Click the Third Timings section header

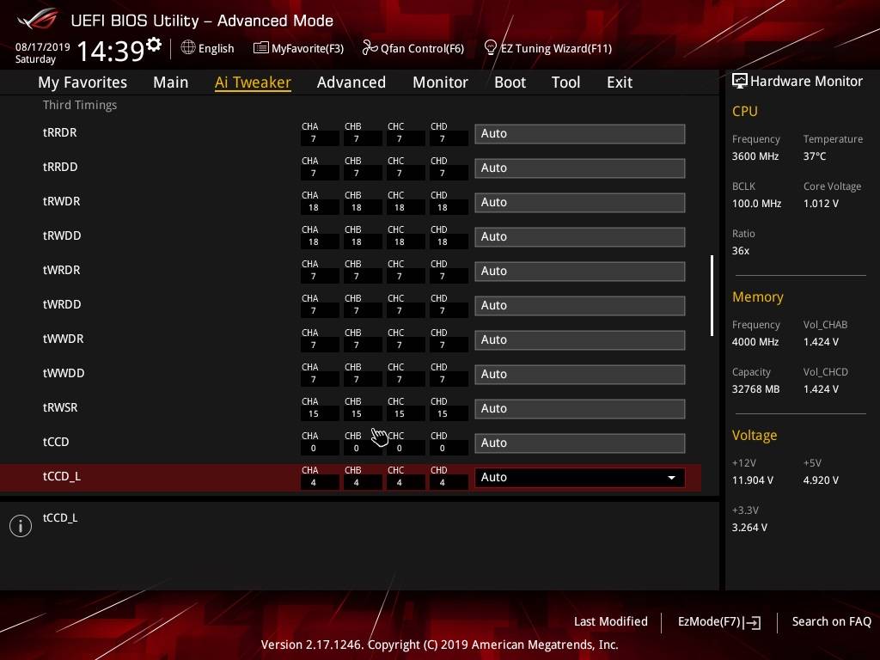(80, 105)
